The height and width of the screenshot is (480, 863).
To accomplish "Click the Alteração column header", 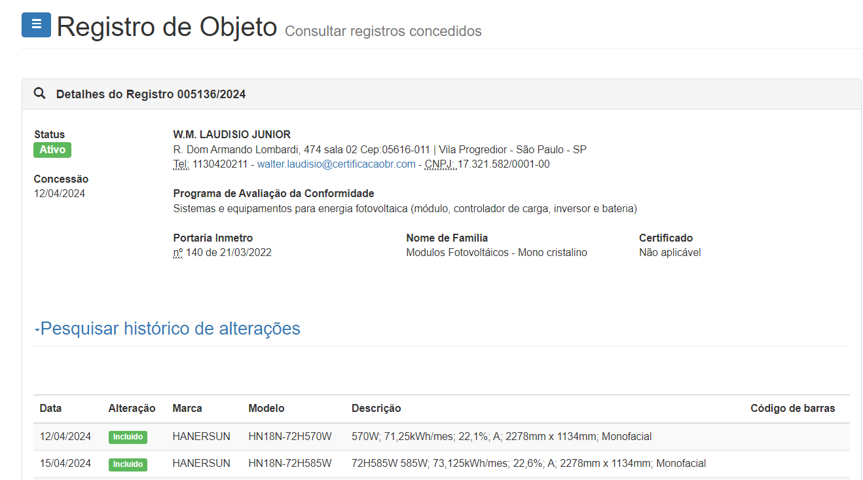I will point(132,408).
